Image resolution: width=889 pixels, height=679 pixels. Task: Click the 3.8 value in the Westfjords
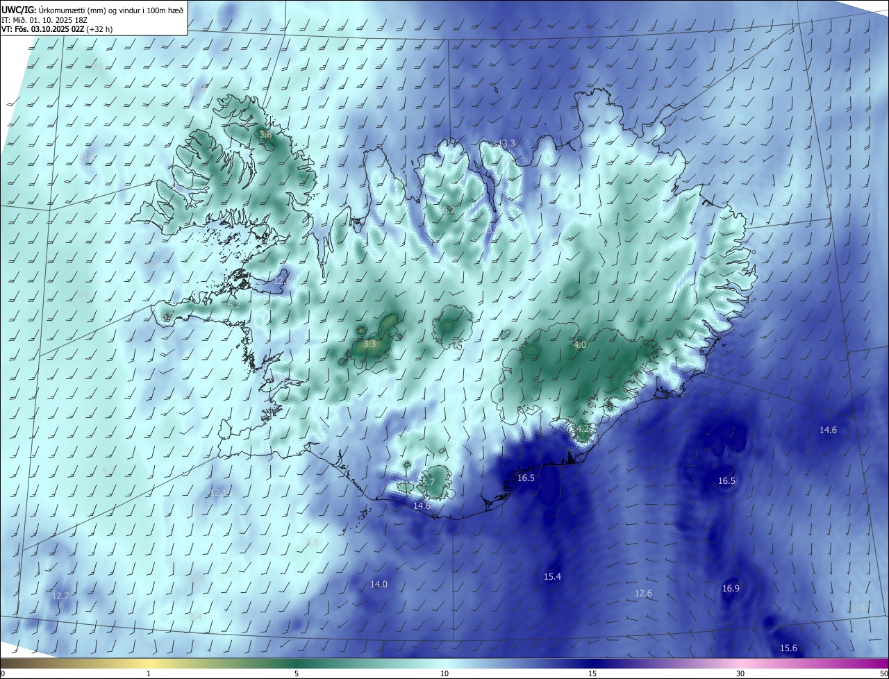pyautogui.click(x=265, y=134)
